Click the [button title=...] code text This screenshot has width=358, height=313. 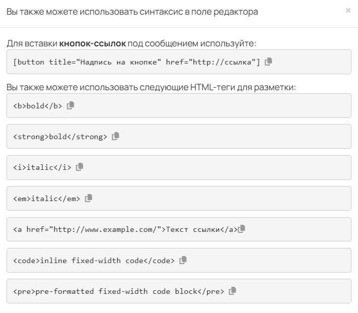136,62
